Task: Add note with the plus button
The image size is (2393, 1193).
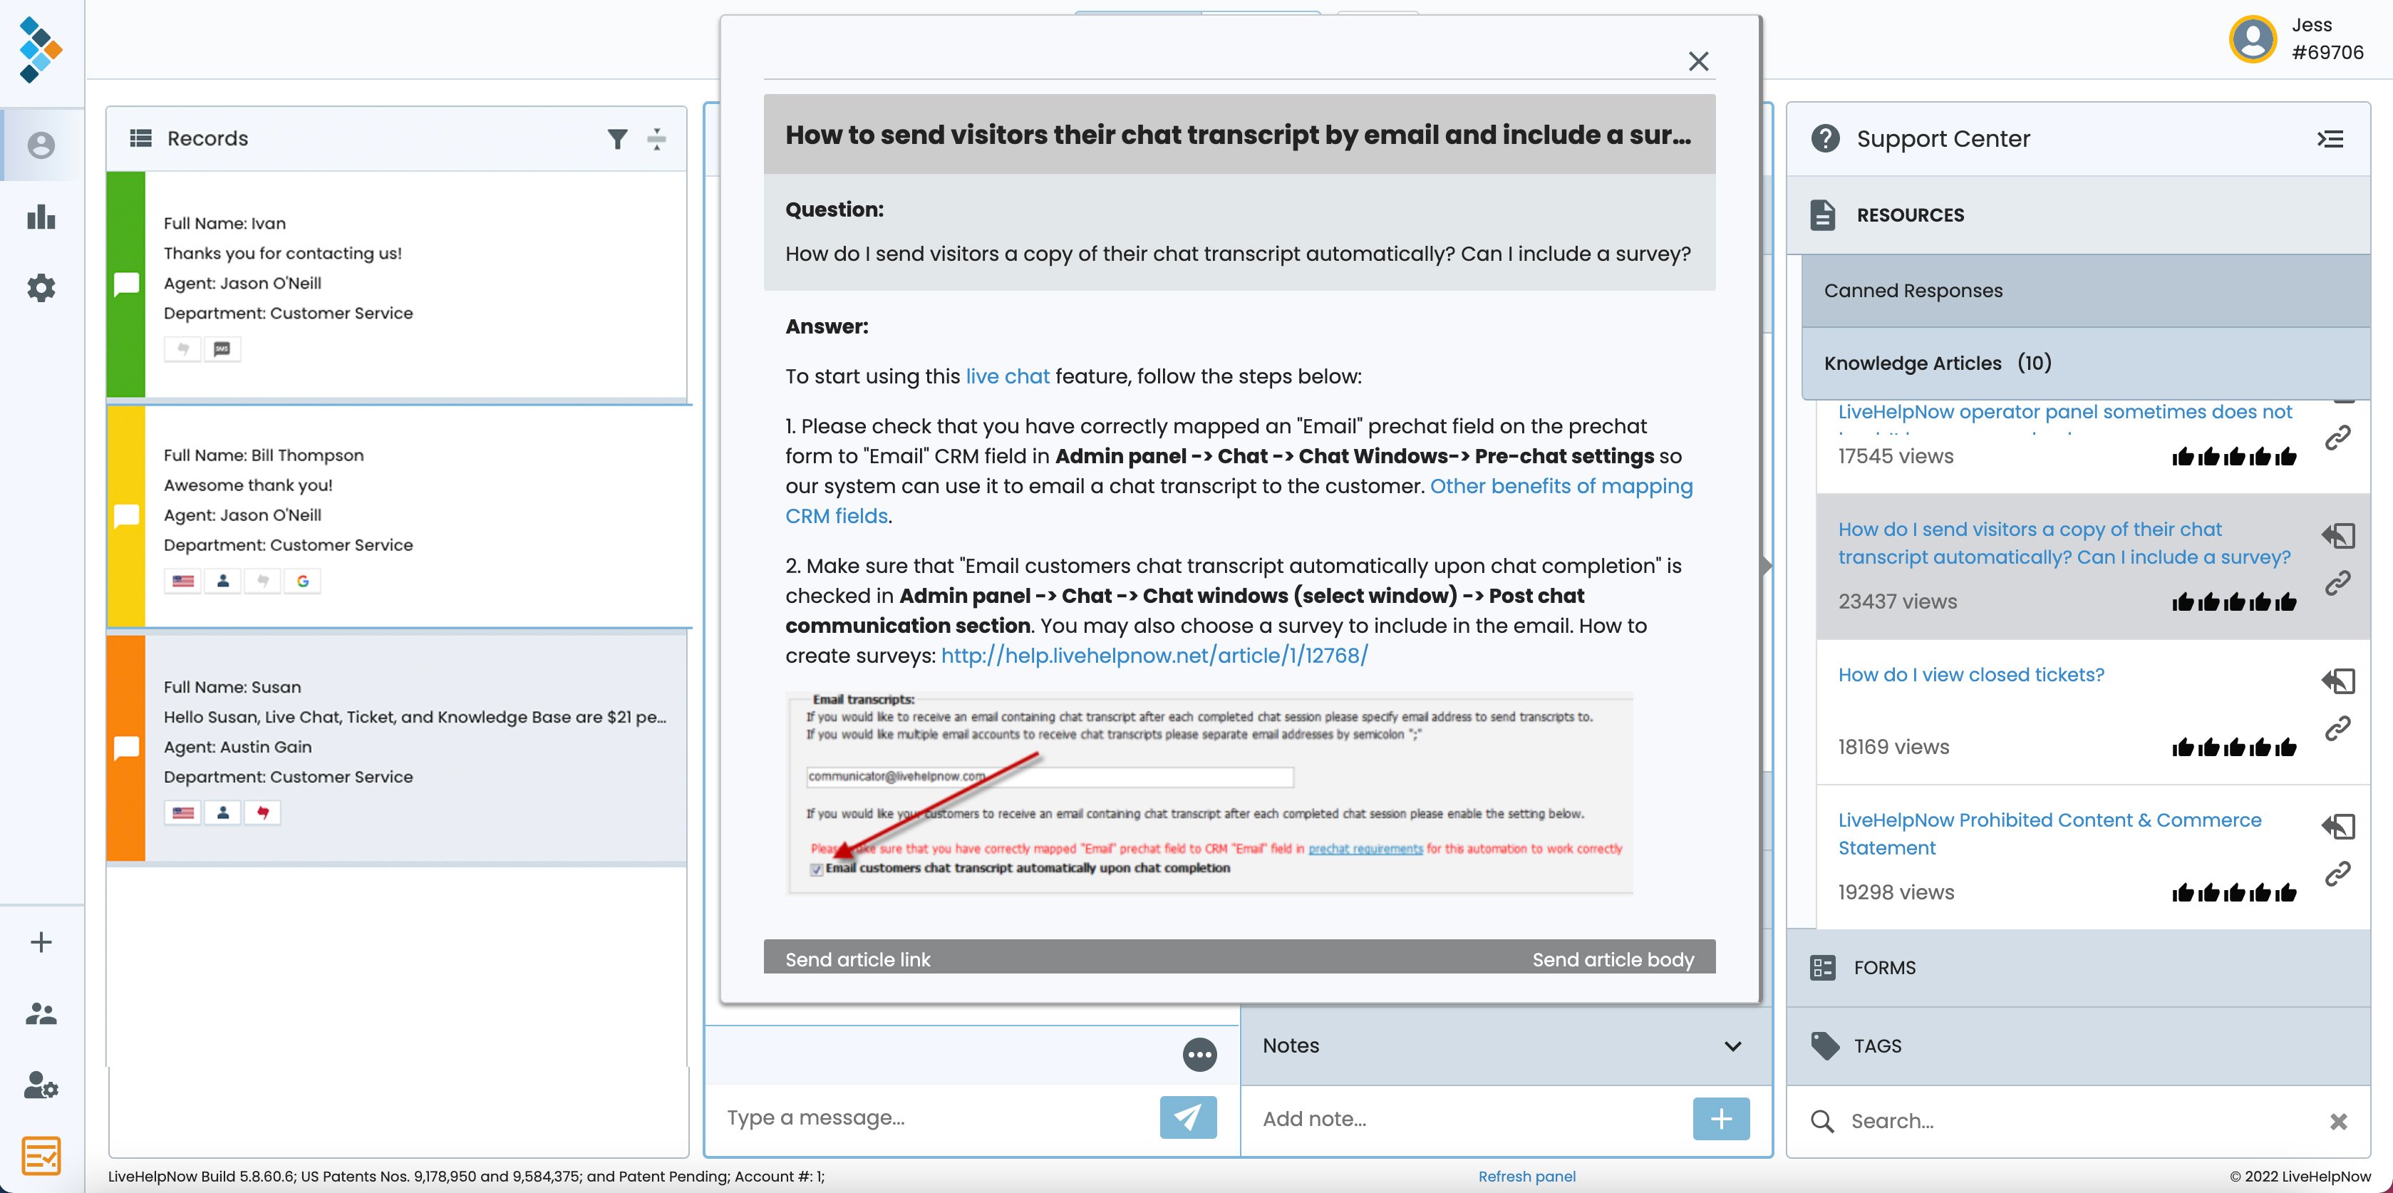Action: [x=1720, y=1117]
